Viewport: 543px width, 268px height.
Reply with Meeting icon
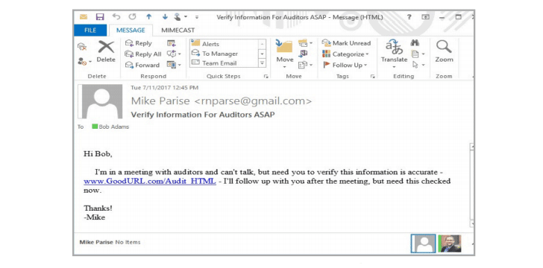point(171,43)
